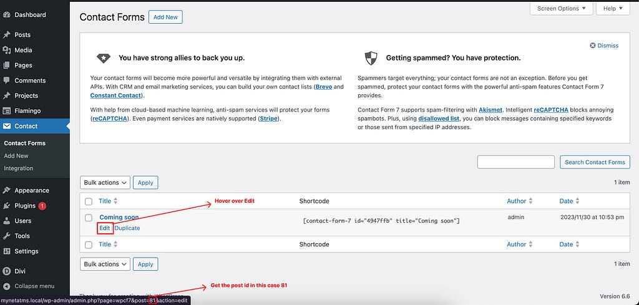Click the Add New button beside the Contact Forms heading
The height and width of the screenshot is (305, 639).
coord(165,17)
